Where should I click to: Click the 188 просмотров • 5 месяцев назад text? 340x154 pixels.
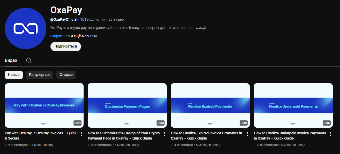tap(114, 145)
